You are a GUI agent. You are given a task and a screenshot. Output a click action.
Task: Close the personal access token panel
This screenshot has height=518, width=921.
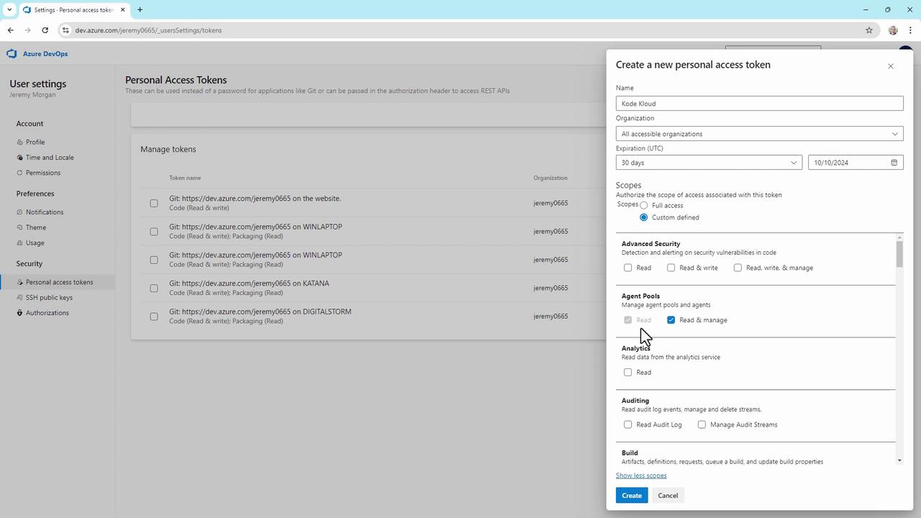click(x=891, y=66)
